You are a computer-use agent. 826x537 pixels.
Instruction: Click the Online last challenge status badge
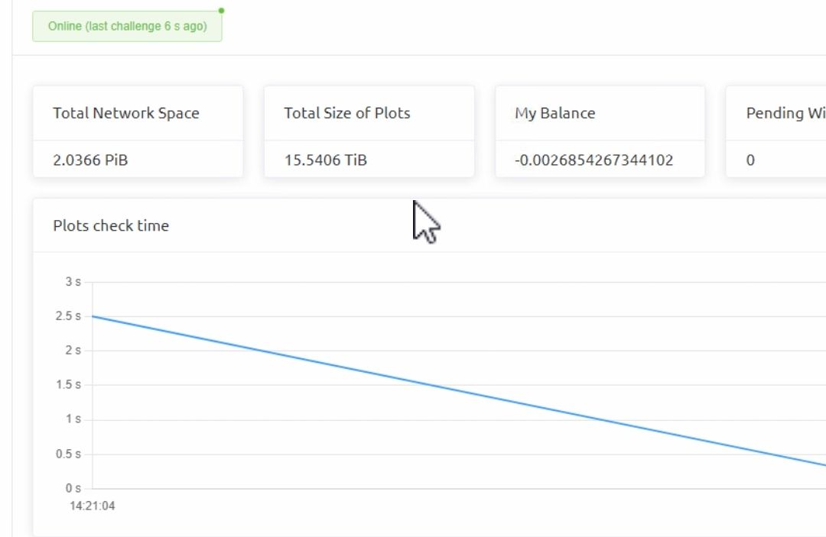pos(127,26)
